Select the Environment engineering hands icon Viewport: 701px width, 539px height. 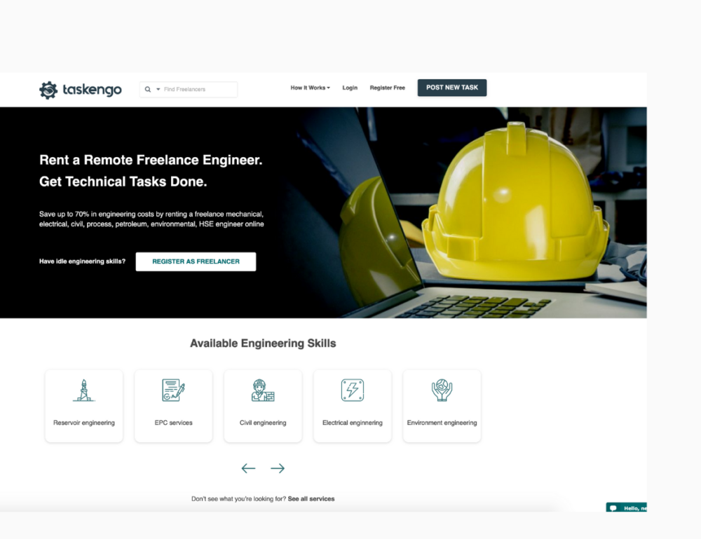click(x=442, y=390)
